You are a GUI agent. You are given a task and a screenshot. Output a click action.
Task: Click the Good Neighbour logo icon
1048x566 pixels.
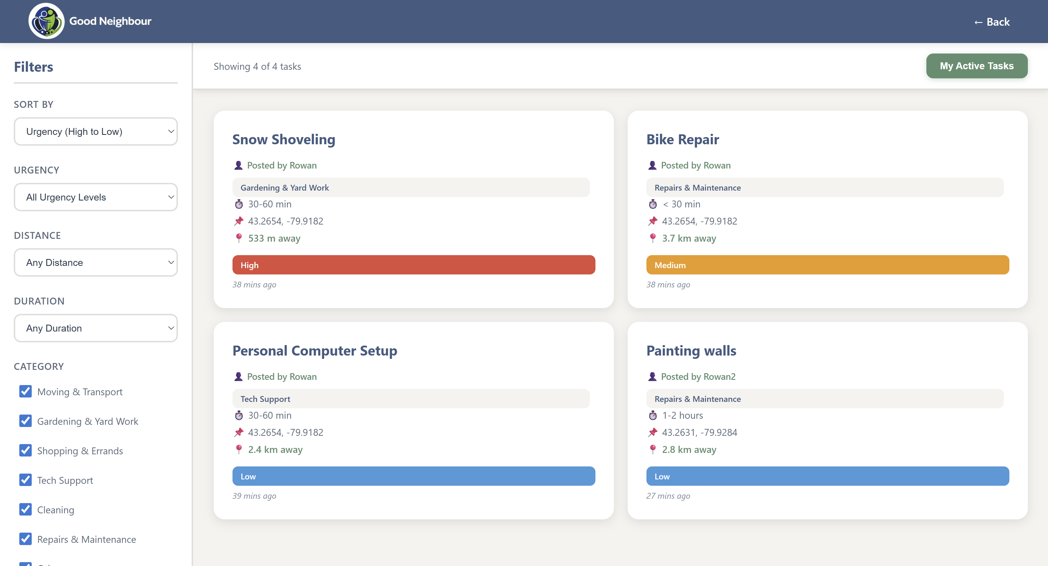46,21
